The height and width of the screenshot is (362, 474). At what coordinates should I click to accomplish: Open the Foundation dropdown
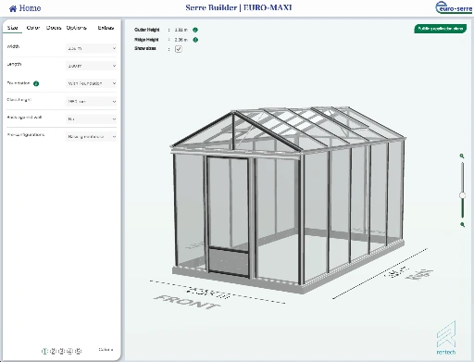(x=92, y=83)
